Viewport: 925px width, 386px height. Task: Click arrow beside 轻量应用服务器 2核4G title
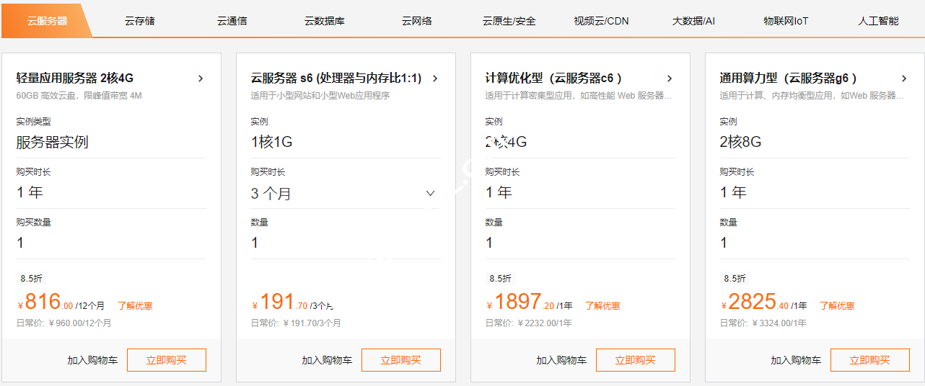(201, 78)
